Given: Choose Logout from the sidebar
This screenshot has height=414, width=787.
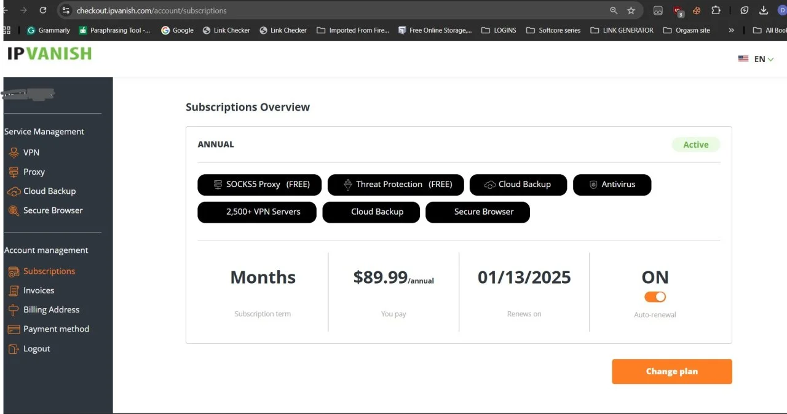Looking at the screenshot, I should click(x=37, y=349).
